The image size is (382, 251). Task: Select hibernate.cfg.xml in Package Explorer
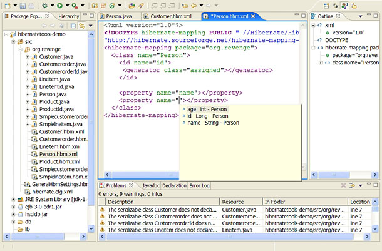click(52, 192)
